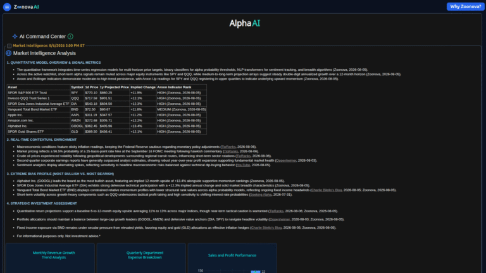The height and width of the screenshot is (273, 486).
Task: Click the $436.41 projected price for GLD
Action: [x=114, y=132]
